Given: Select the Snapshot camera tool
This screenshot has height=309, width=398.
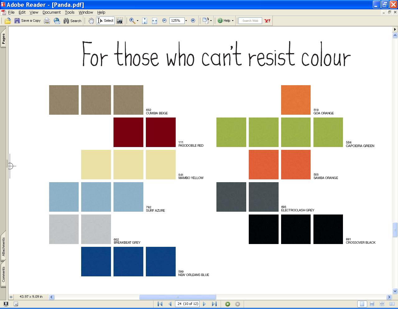Looking at the screenshot, I should tap(119, 21).
